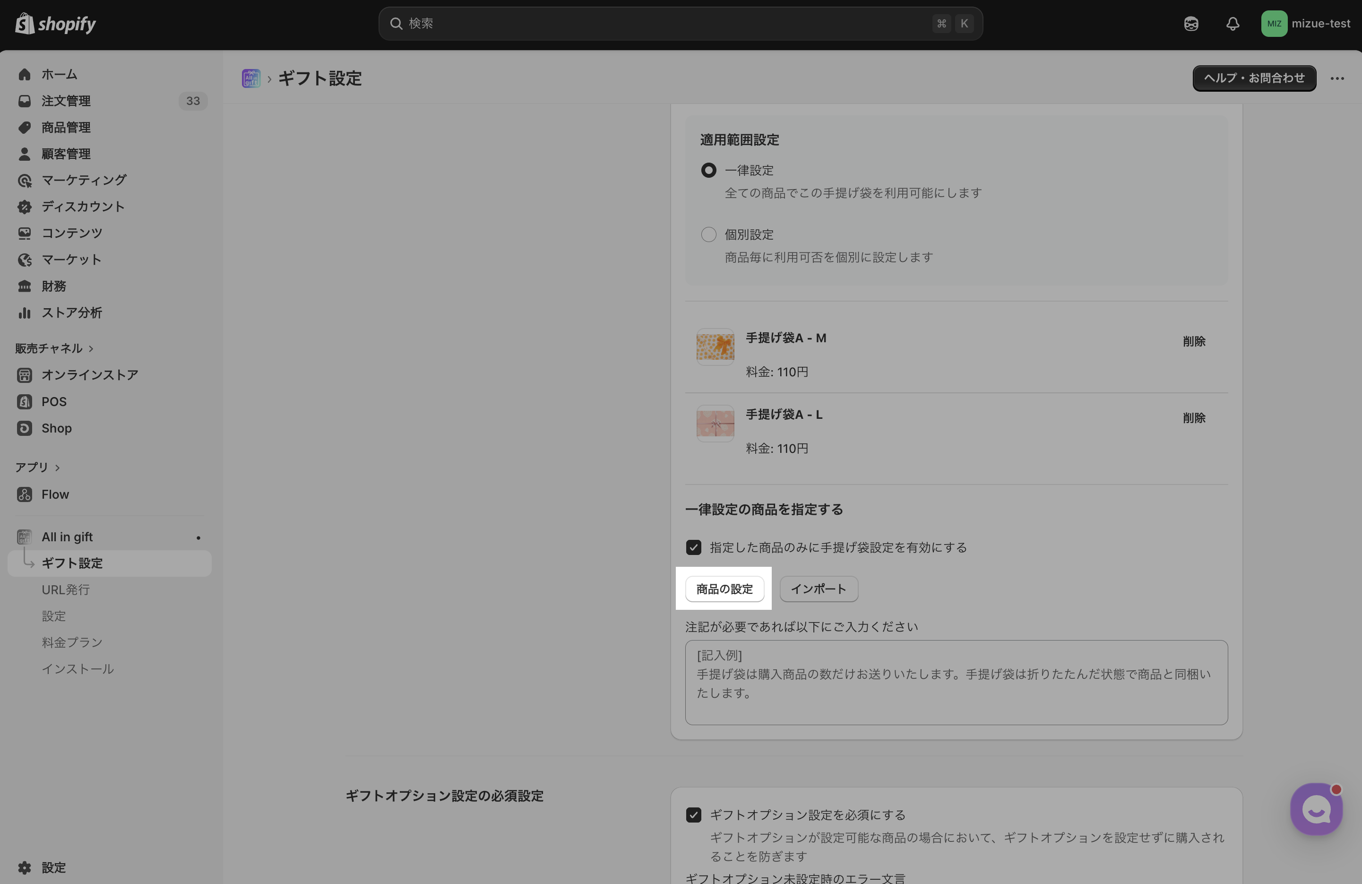Toggle ギフトオプション設定を必須にする checkbox

point(694,815)
